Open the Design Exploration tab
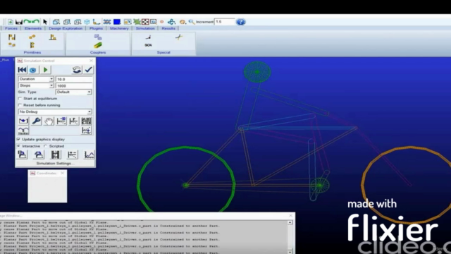The image size is (451, 254). 66,28
